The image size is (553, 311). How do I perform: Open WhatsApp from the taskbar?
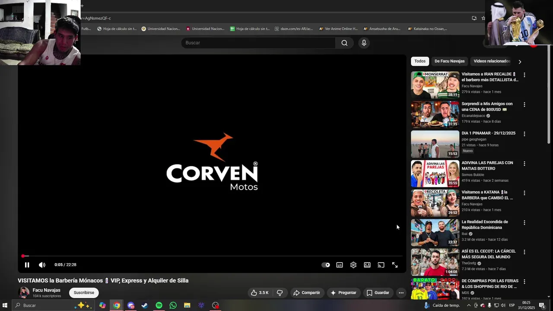coord(173,305)
